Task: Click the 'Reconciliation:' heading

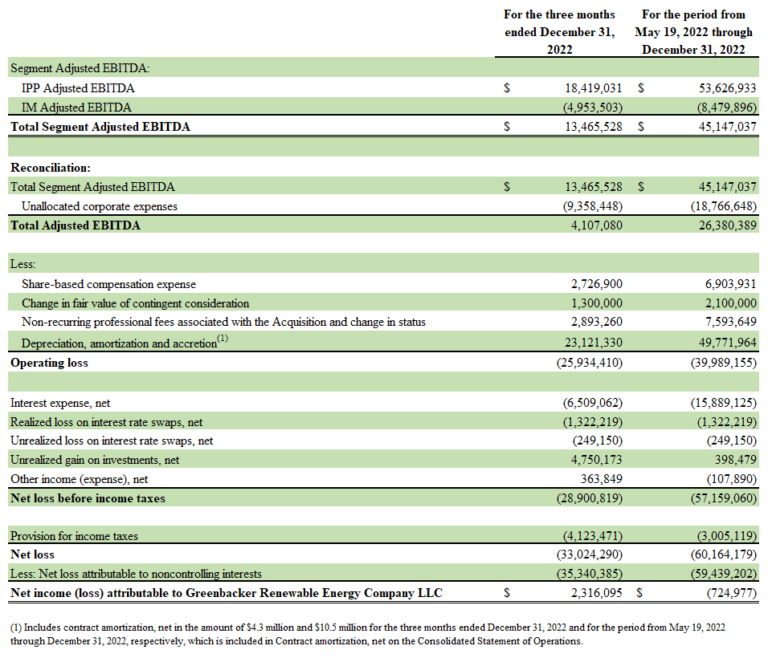Action: (x=51, y=168)
